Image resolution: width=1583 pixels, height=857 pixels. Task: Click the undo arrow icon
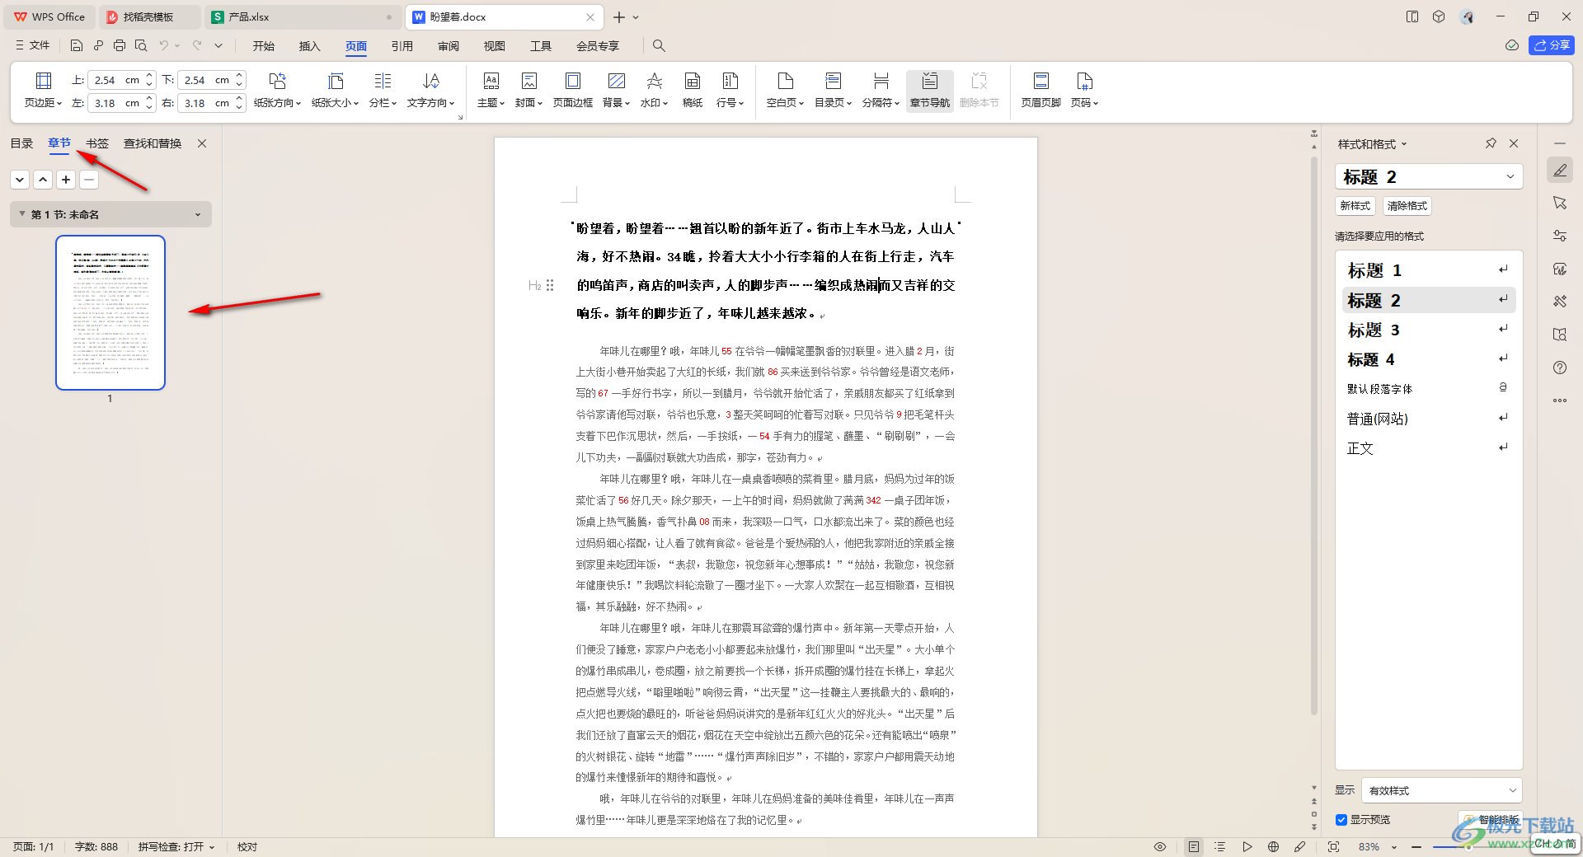tap(164, 46)
